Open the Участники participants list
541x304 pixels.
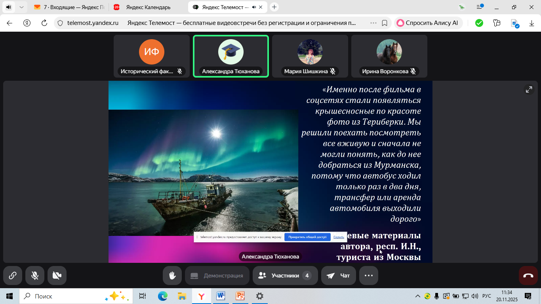pyautogui.click(x=285, y=275)
